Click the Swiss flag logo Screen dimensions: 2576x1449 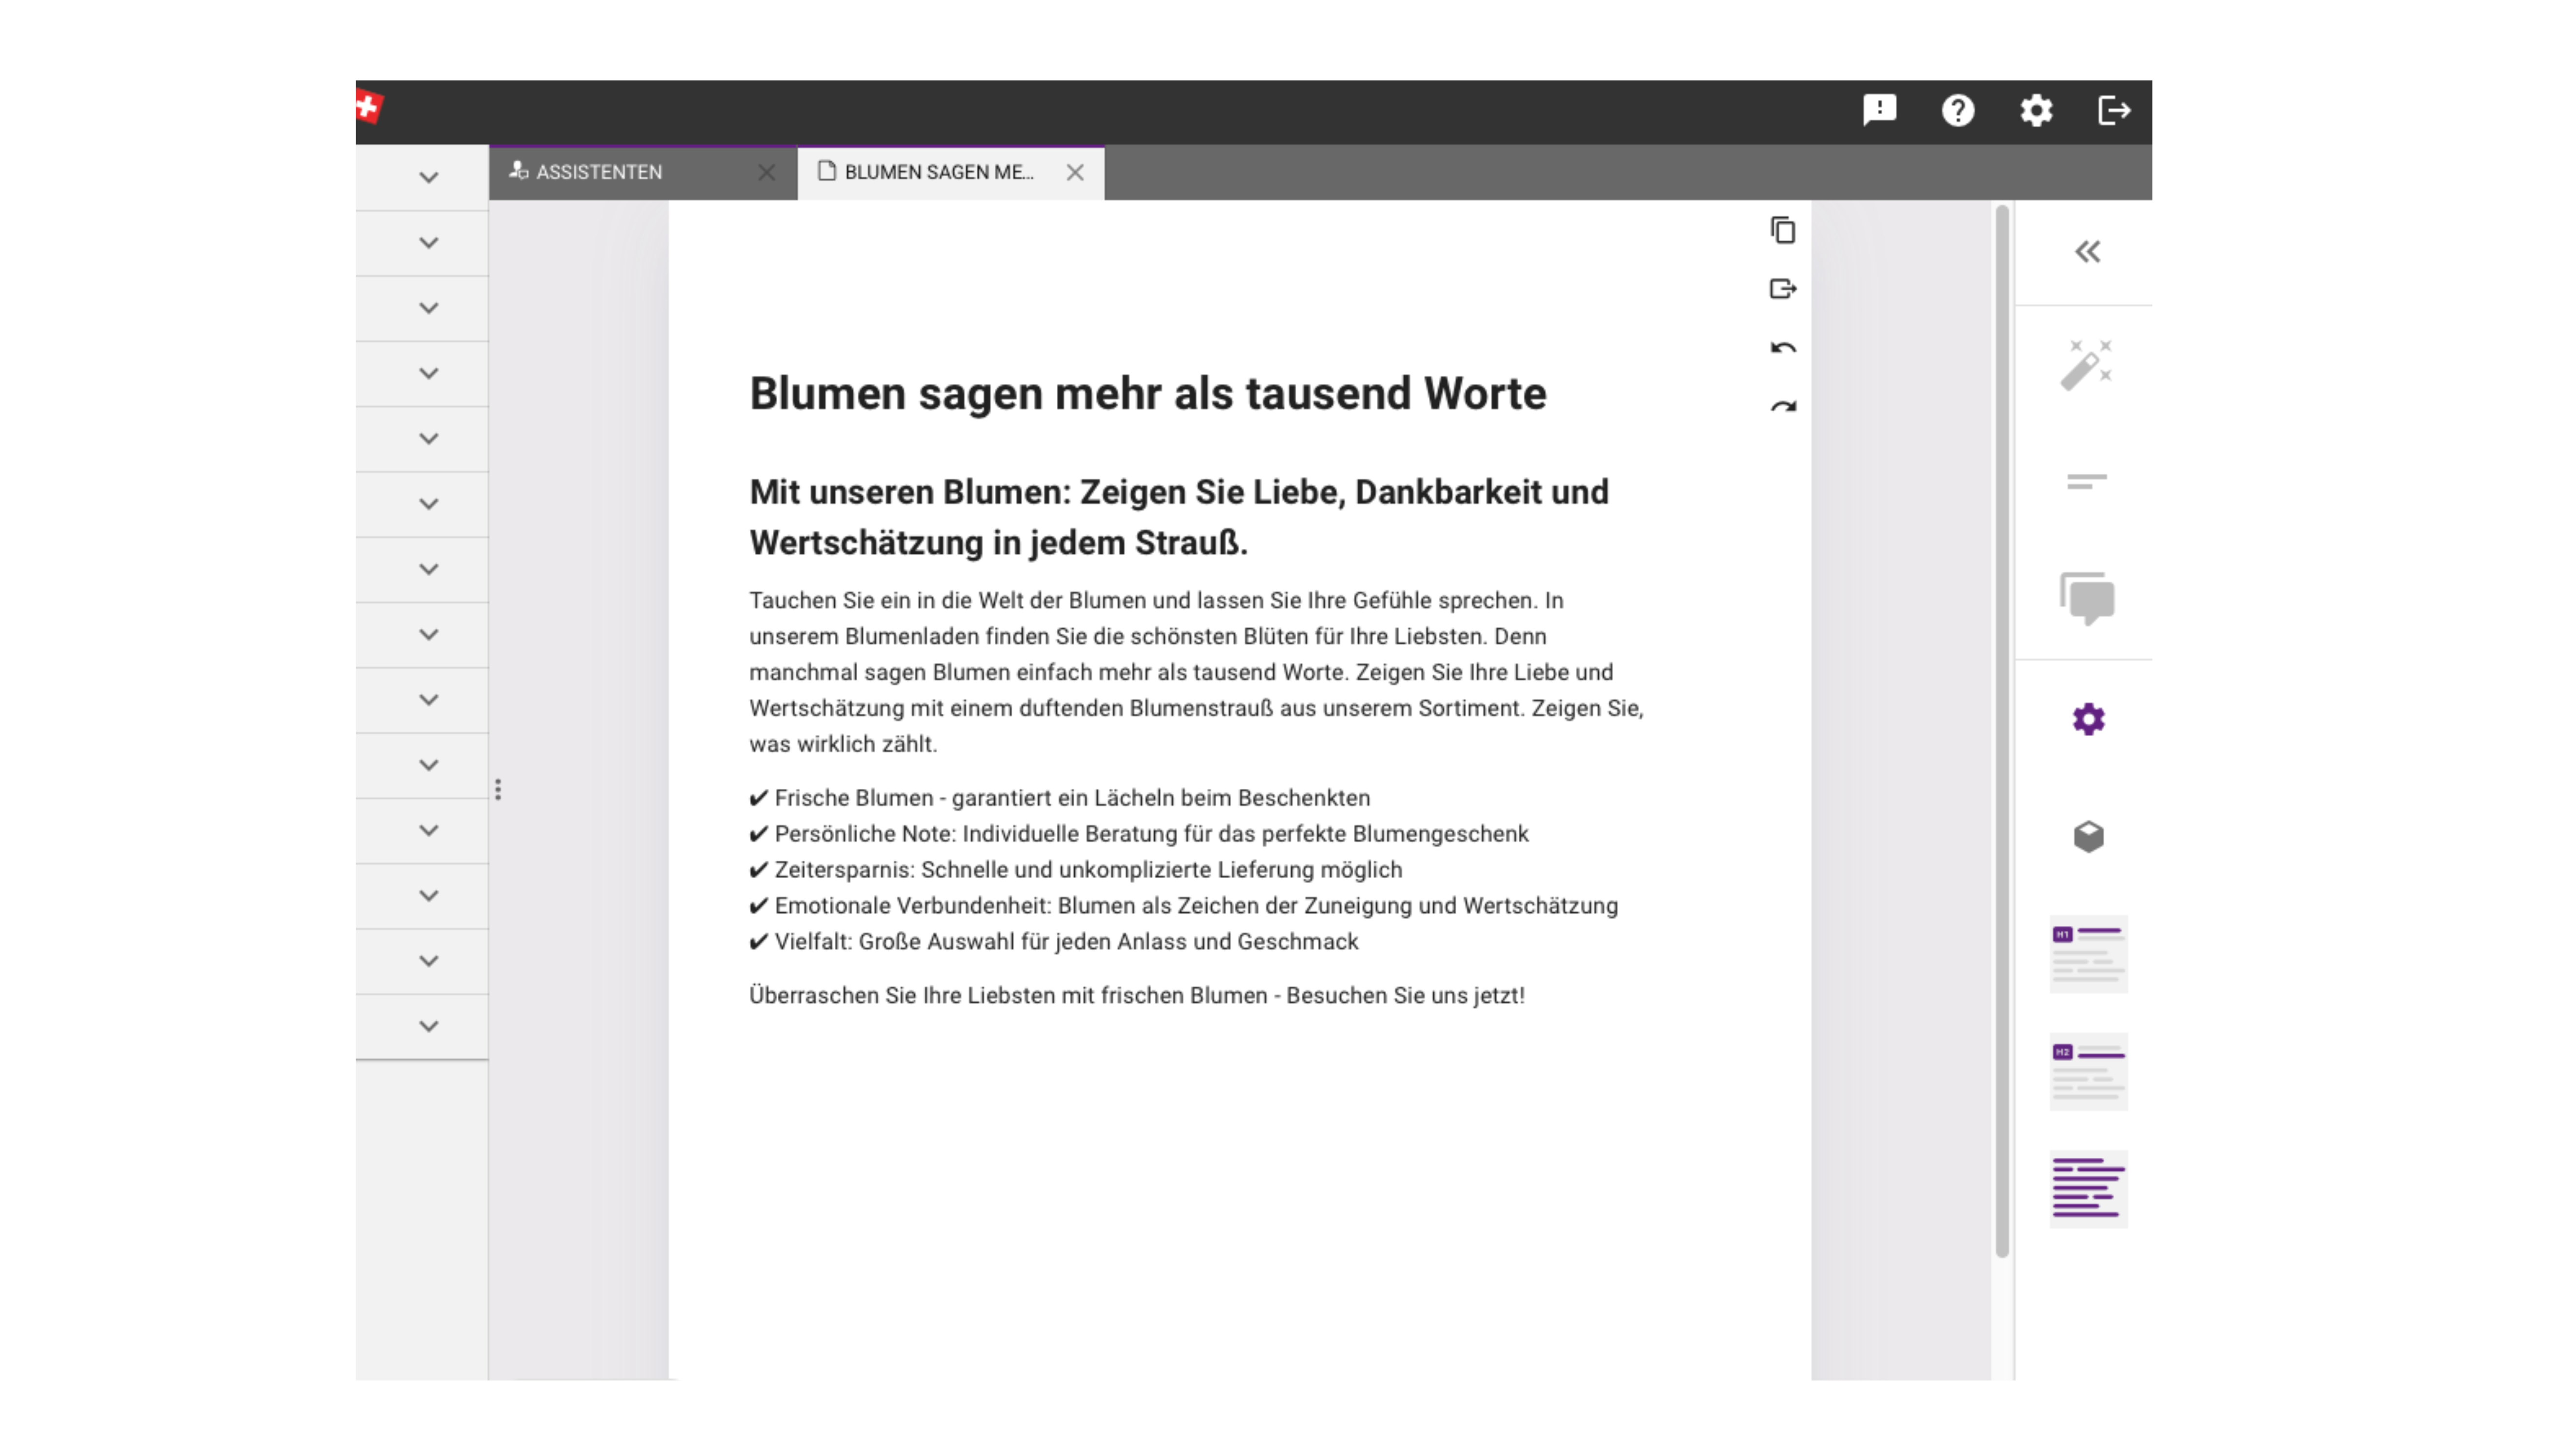point(369,107)
